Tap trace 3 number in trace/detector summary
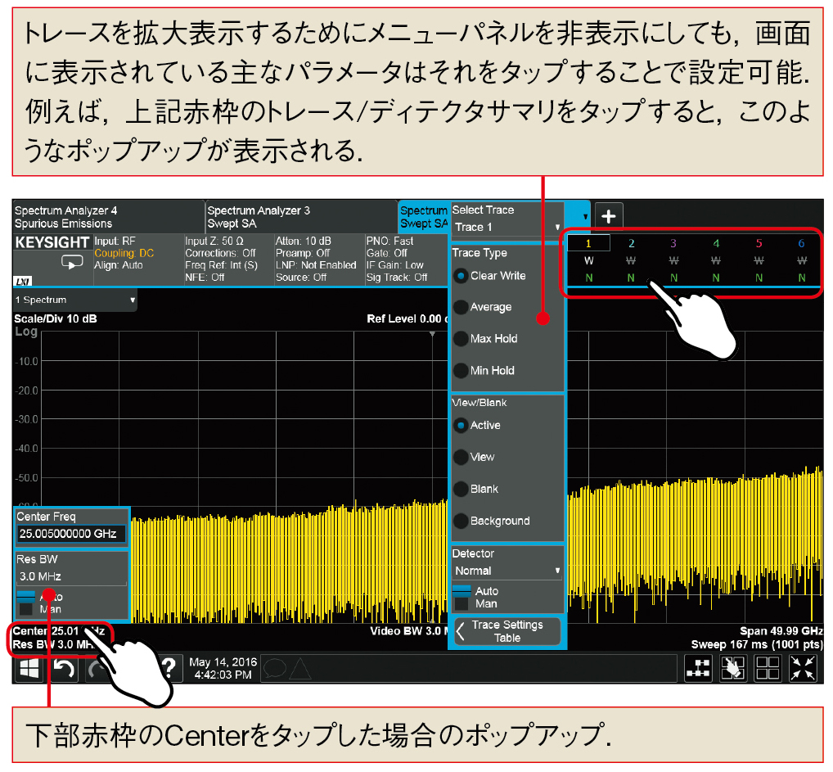Viewport: 833px width, 772px height. [x=673, y=243]
